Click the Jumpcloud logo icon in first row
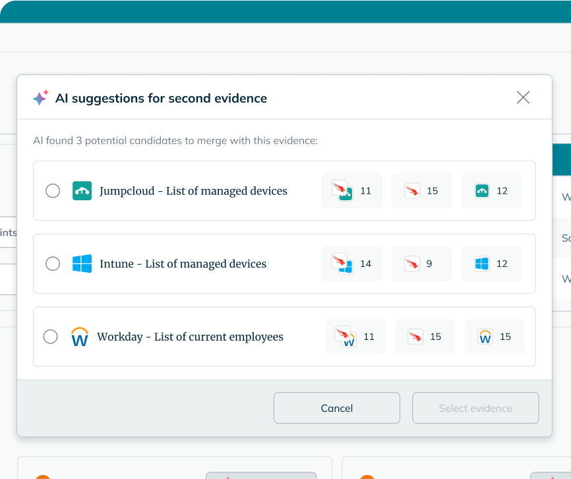The image size is (571, 479). click(82, 190)
